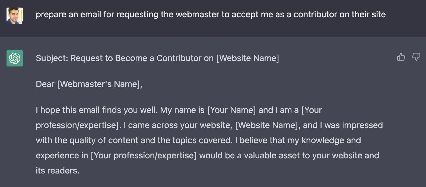
Task: Click the [Your Name] placeholder text
Action: [x=231, y=110]
